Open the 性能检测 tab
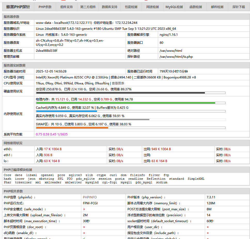The height and width of the screenshot is (239, 250). point(131,7)
